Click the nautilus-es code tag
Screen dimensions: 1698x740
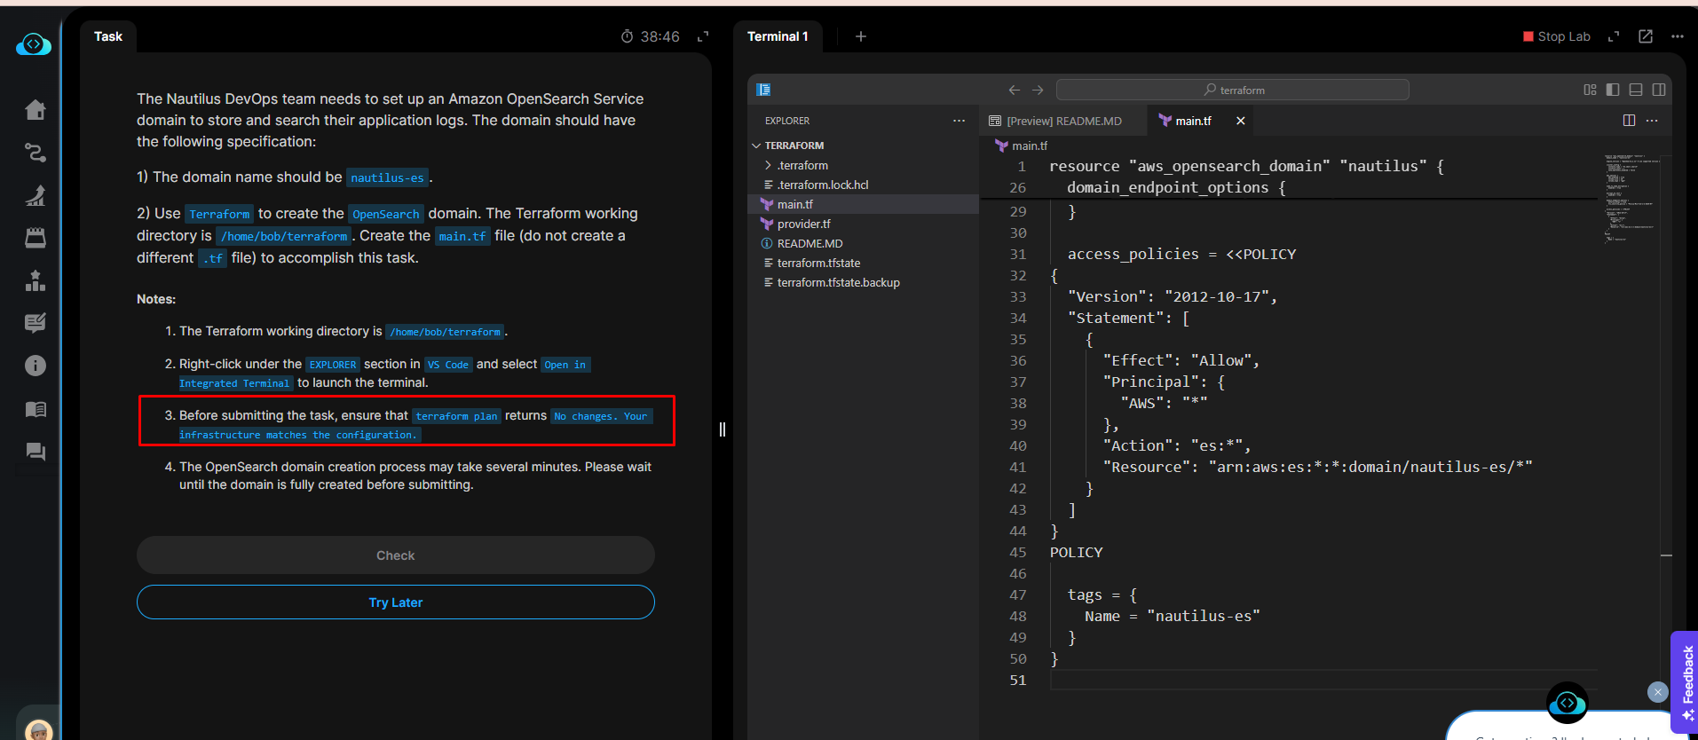387,177
